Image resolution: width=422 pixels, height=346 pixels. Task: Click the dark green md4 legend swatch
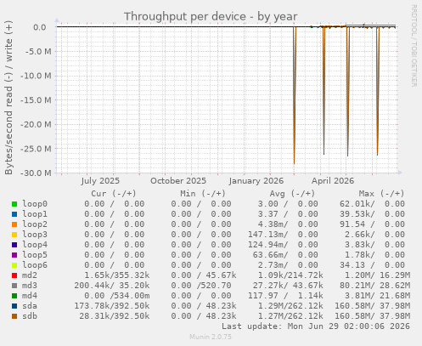tap(14, 296)
